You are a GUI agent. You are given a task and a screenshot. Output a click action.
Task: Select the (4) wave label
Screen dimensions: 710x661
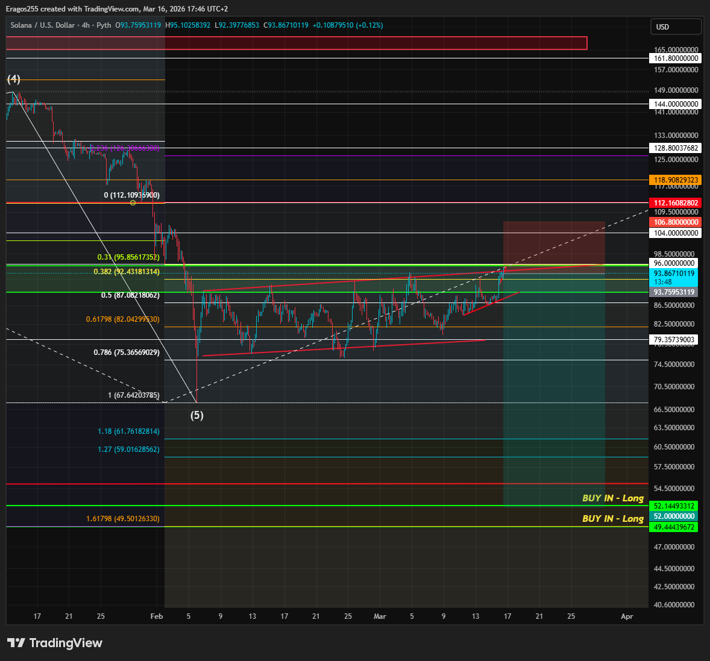tap(14, 79)
